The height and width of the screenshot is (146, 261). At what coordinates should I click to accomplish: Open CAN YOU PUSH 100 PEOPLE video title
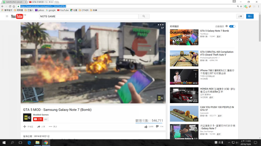(x=217, y=109)
